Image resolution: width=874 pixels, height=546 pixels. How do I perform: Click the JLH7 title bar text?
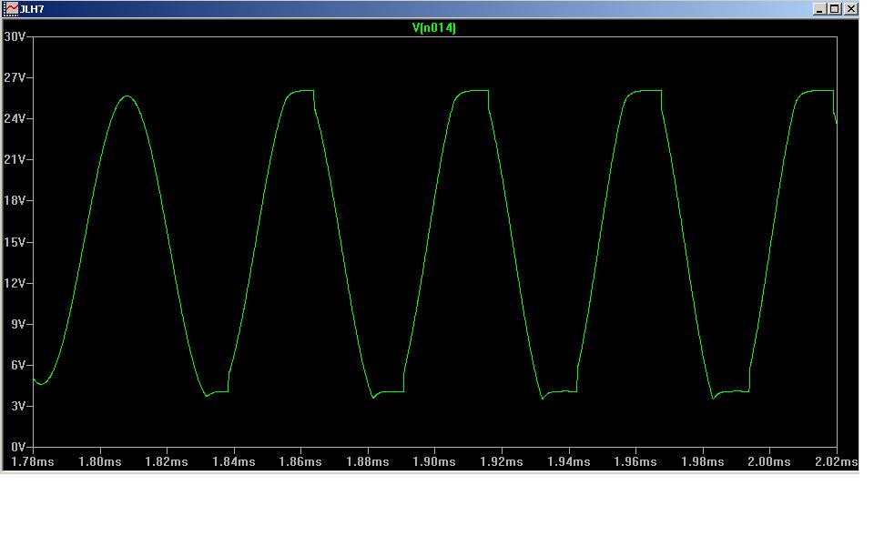33,8
